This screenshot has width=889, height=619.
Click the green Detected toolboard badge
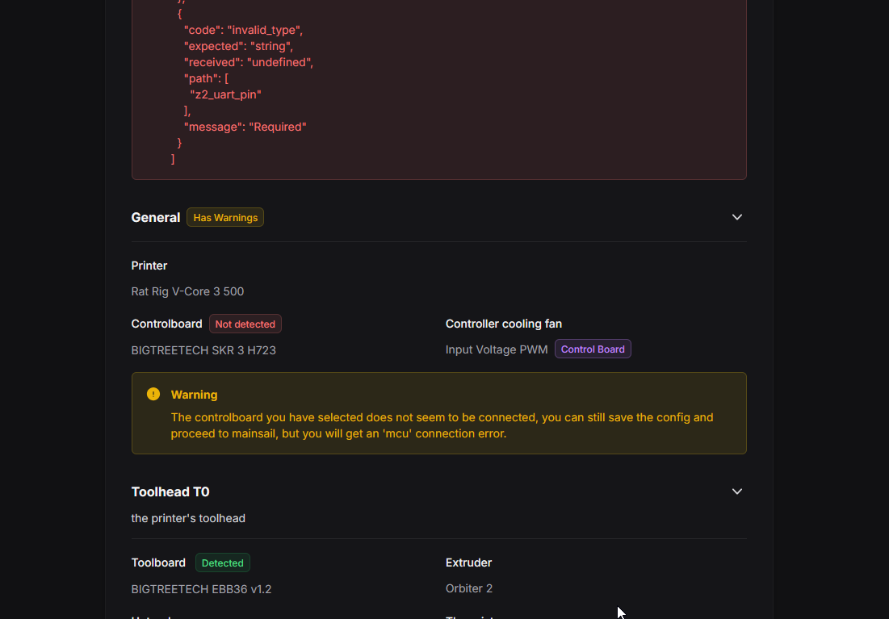pyautogui.click(x=222, y=563)
